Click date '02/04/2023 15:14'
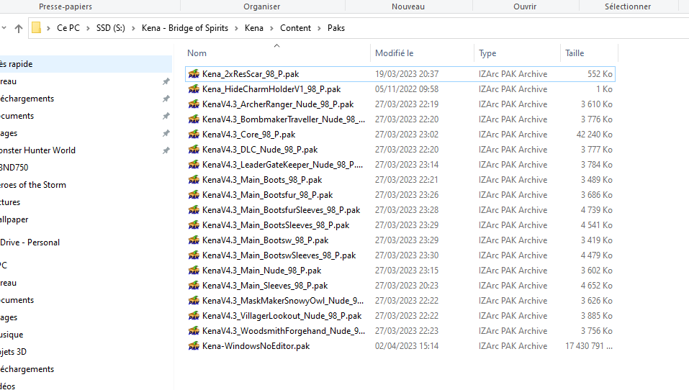The height and width of the screenshot is (390, 689). tap(407, 346)
